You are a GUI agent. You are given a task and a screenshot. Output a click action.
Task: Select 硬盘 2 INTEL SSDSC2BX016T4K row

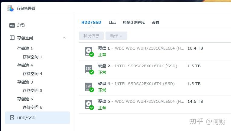[x=155, y=69]
